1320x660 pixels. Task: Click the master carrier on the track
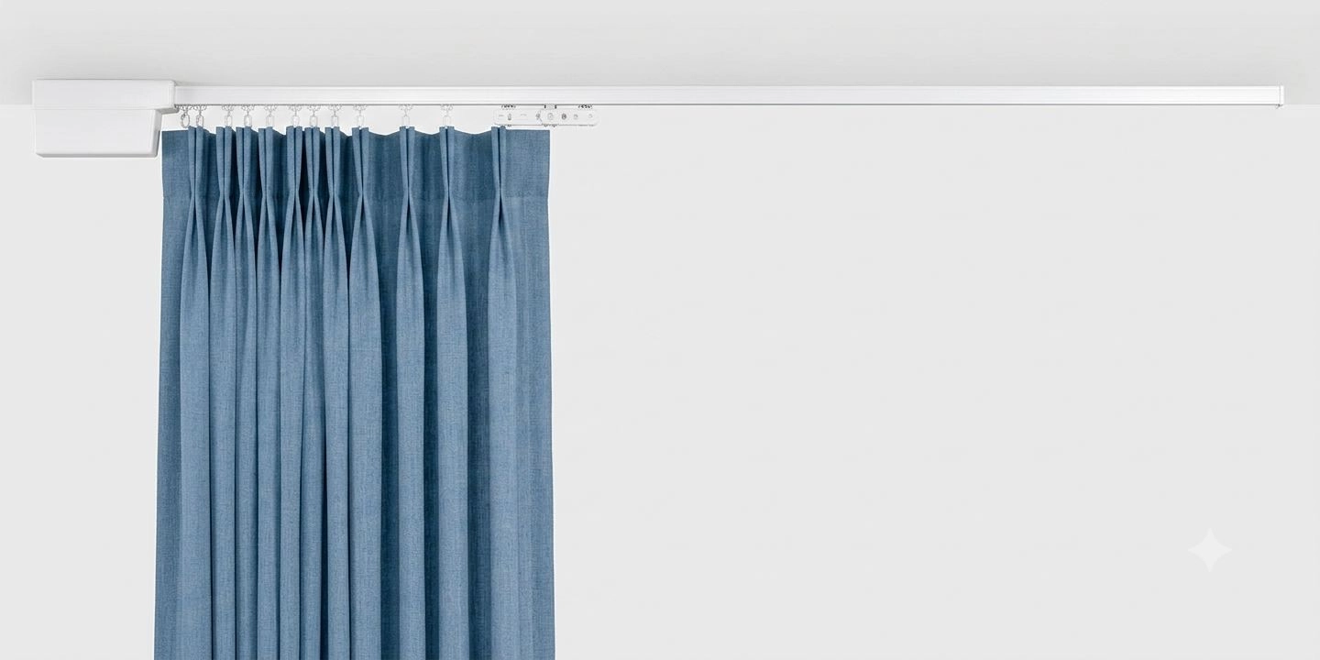point(545,116)
